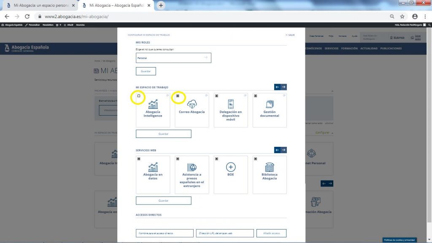Click Personalizar in the admin bar
The height and width of the screenshot is (243, 432).
click(32, 25)
